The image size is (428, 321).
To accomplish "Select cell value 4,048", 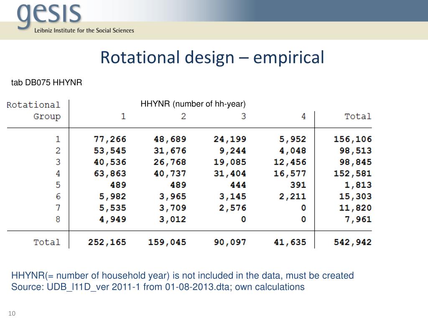I will (293, 150).
